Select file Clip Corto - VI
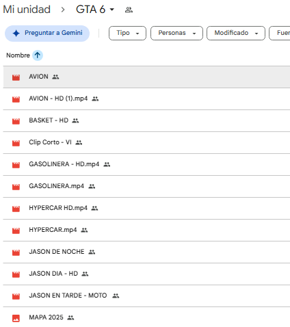 (146, 143)
